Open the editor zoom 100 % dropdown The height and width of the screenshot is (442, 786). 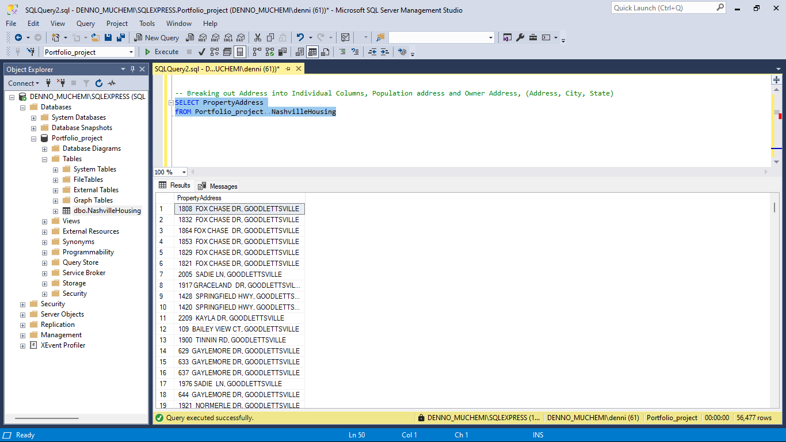184,172
